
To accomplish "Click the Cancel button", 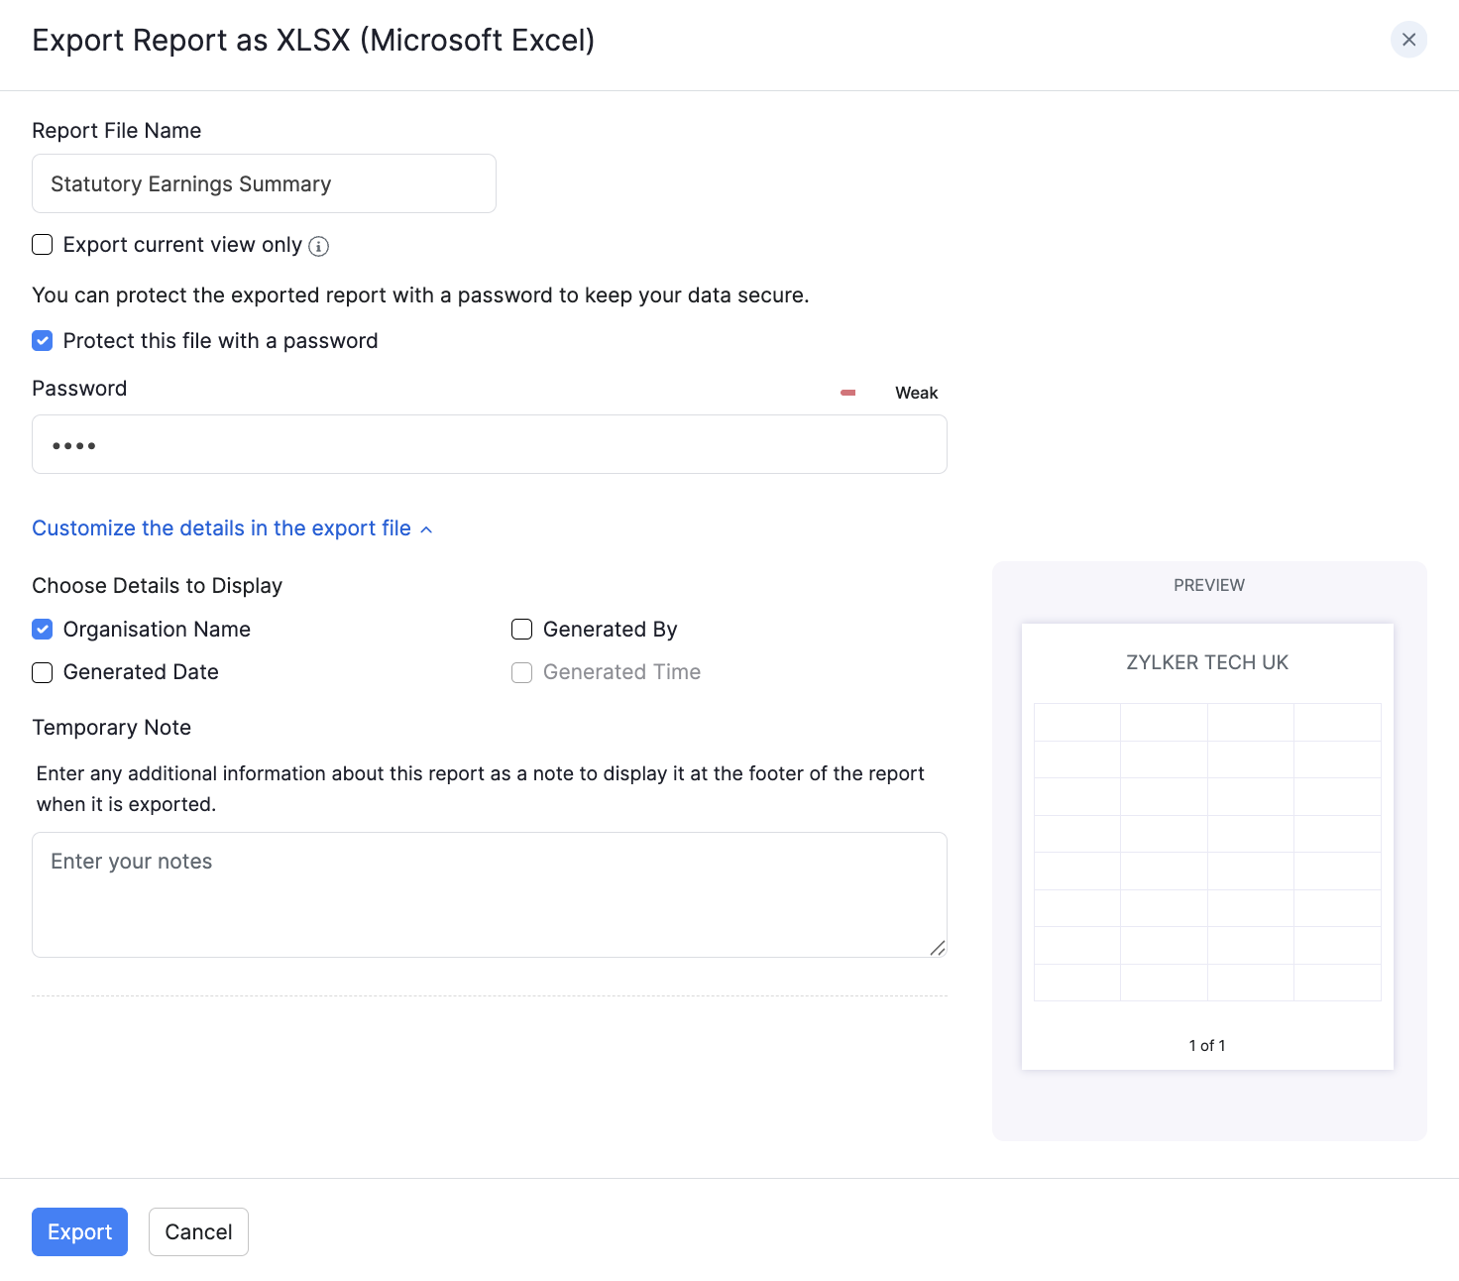I will pyautogui.click(x=198, y=1231).
